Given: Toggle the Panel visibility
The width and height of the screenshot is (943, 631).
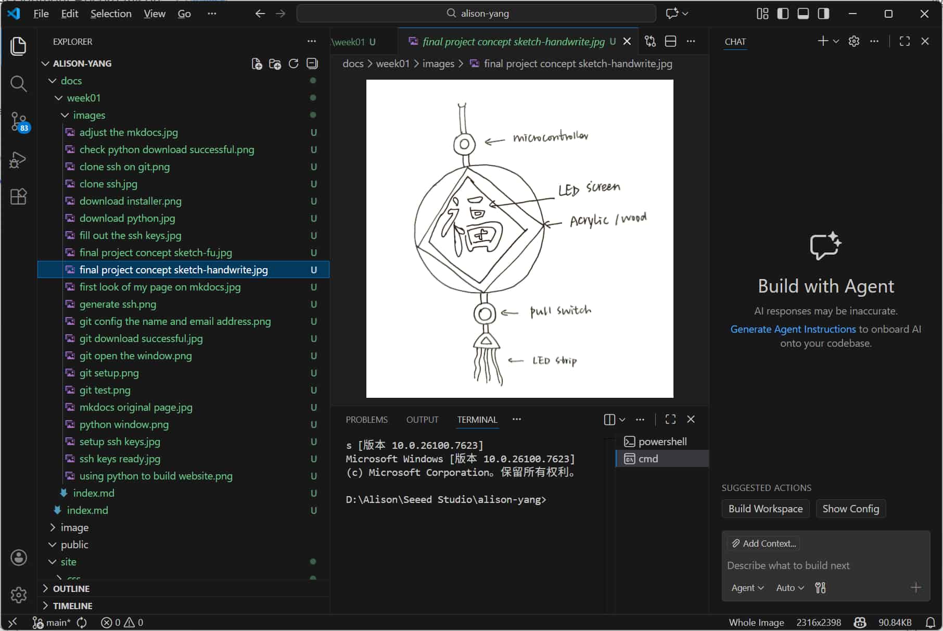Looking at the screenshot, I should (802, 14).
